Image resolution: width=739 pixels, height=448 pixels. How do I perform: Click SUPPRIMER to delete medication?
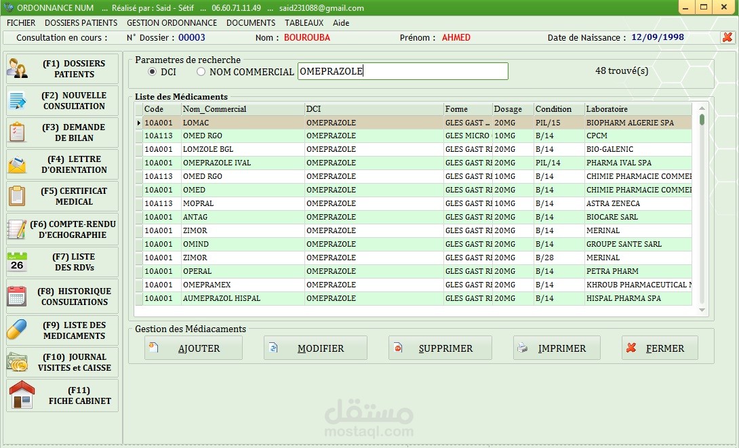[x=440, y=348]
